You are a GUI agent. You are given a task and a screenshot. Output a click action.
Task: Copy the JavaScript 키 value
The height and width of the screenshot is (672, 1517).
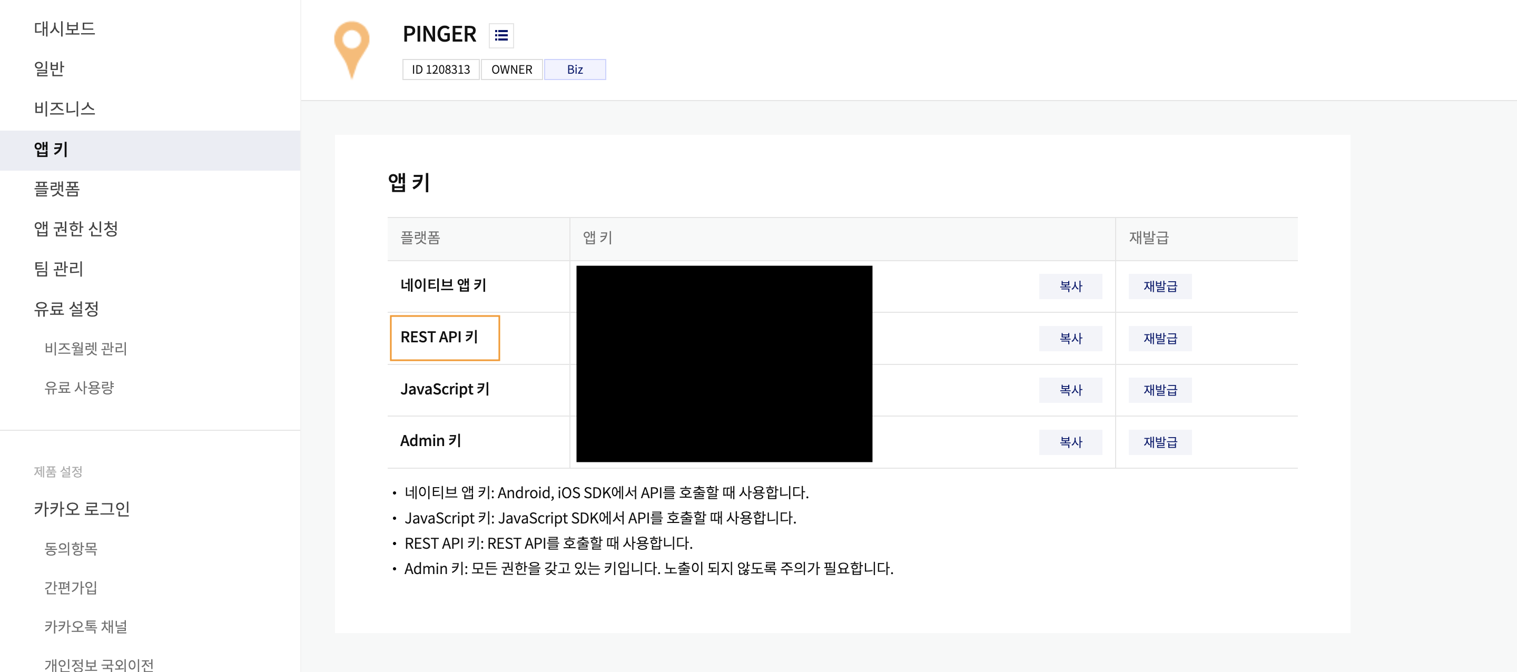1070,390
